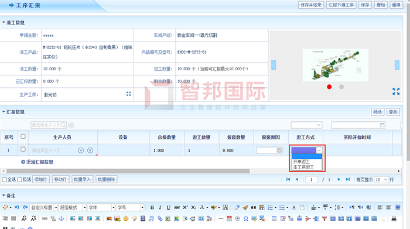Screen dimensions: 410x229
Task: Focus the 请选择生产人员 search field above table
Action: pyautogui.click(x=49, y=125)
